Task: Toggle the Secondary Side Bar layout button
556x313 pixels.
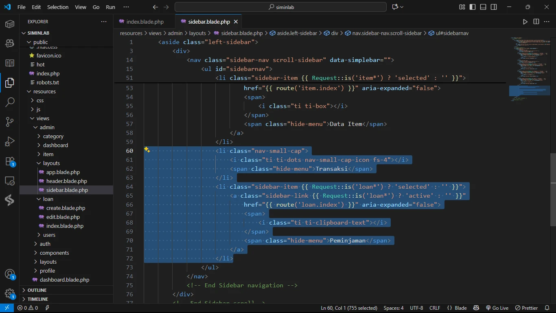Action: click(x=494, y=7)
